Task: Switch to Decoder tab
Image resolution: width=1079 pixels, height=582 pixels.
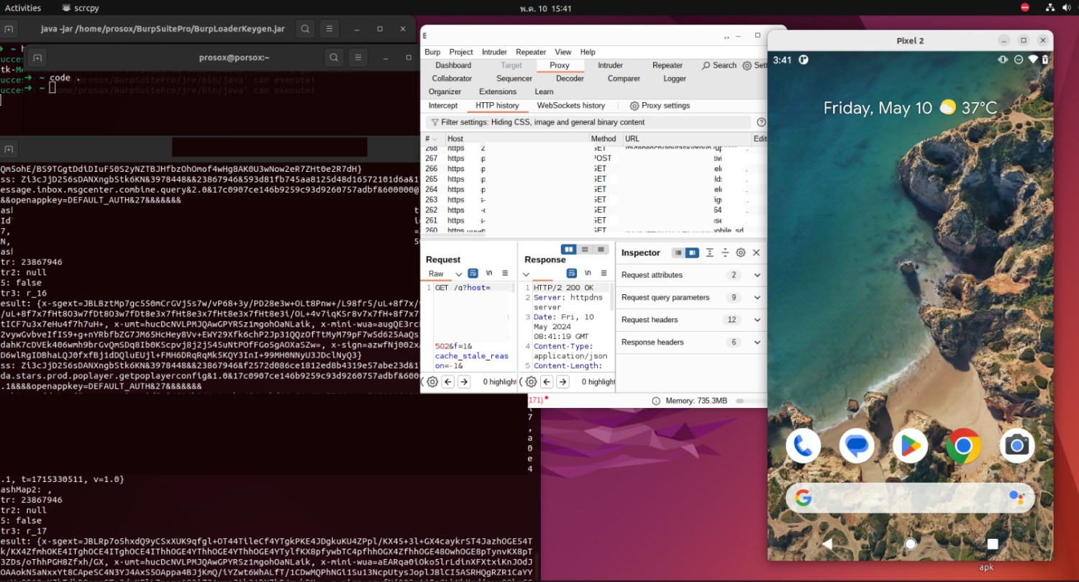Action: (x=570, y=78)
